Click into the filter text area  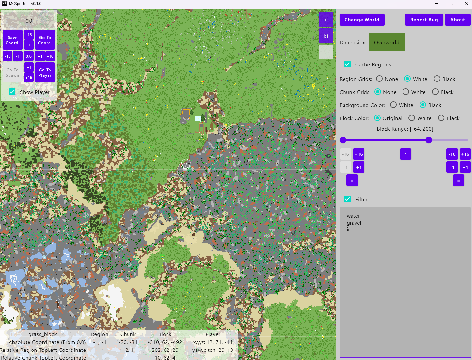(405, 282)
